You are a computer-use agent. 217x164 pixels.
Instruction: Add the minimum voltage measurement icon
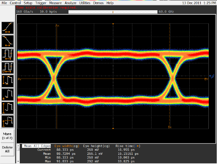pos(8,95)
